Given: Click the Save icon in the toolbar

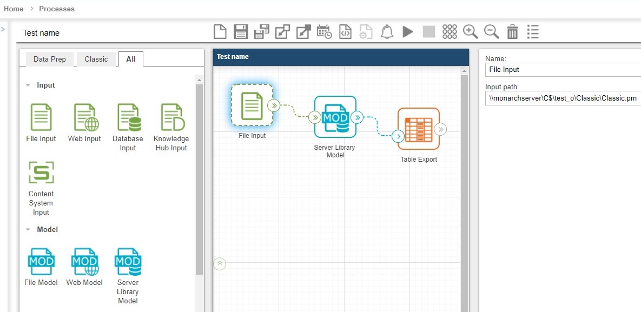Looking at the screenshot, I should pos(241,32).
